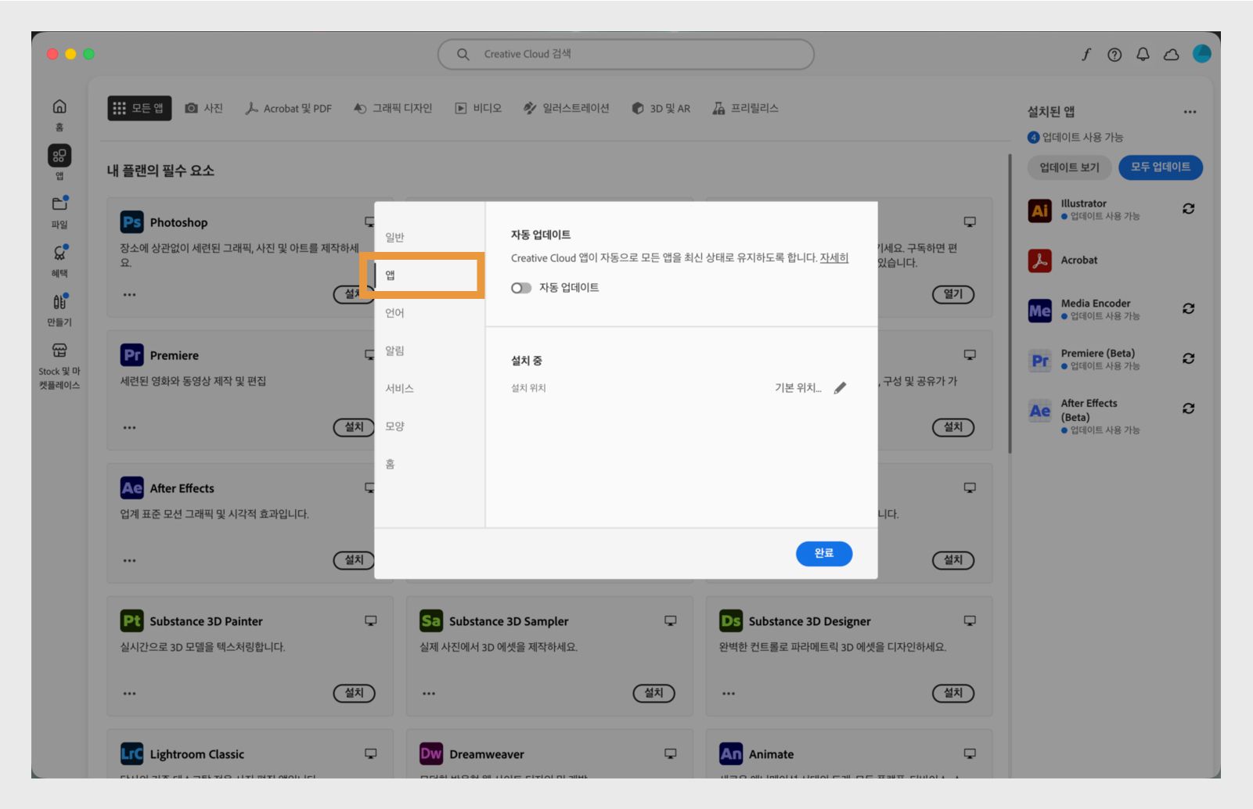Open Premiere card more options (…)
Image resolution: width=1253 pixels, height=809 pixels.
click(x=129, y=428)
